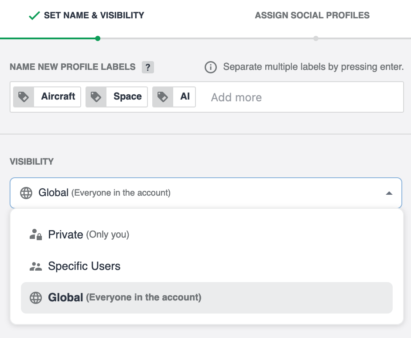Click the green checkmark on Set Name step
The image size is (411, 338).
pos(34,16)
